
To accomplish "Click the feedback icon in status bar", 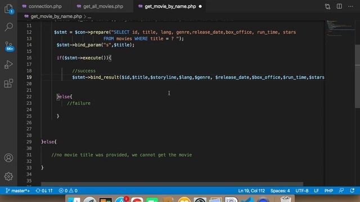I will [341, 191].
